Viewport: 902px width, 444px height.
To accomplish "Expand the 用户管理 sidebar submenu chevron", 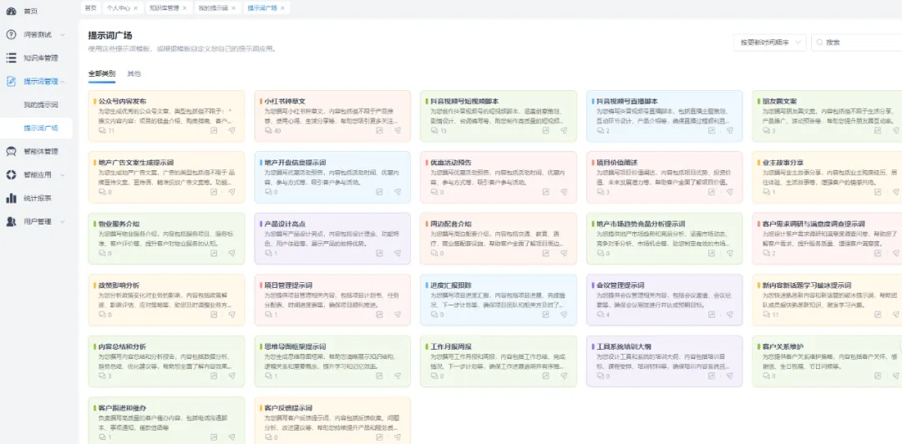I will coord(63,221).
